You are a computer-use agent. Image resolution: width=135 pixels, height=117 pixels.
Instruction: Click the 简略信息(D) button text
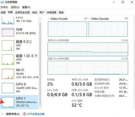click(x=13, y=114)
